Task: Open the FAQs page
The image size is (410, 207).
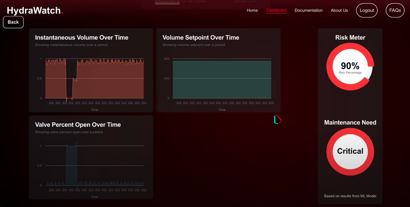Action: pyautogui.click(x=395, y=11)
